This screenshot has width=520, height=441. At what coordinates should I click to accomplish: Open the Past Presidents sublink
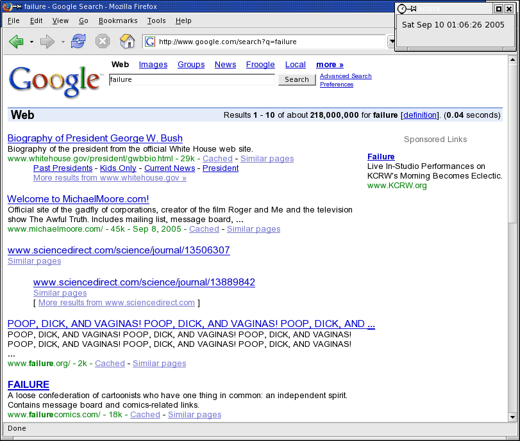pyautogui.click(x=63, y=168)
